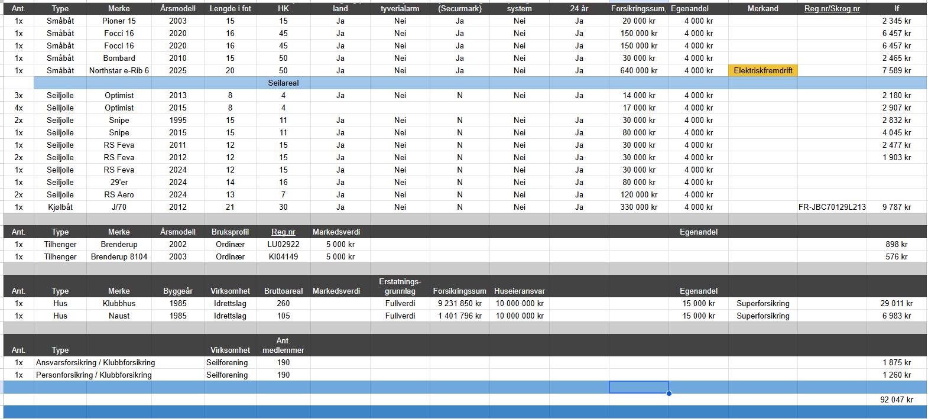This screenshot has height=419, width=928.
Task: Select the orange Elektriskfremdrift cell
Action: [x=762, y=70]
